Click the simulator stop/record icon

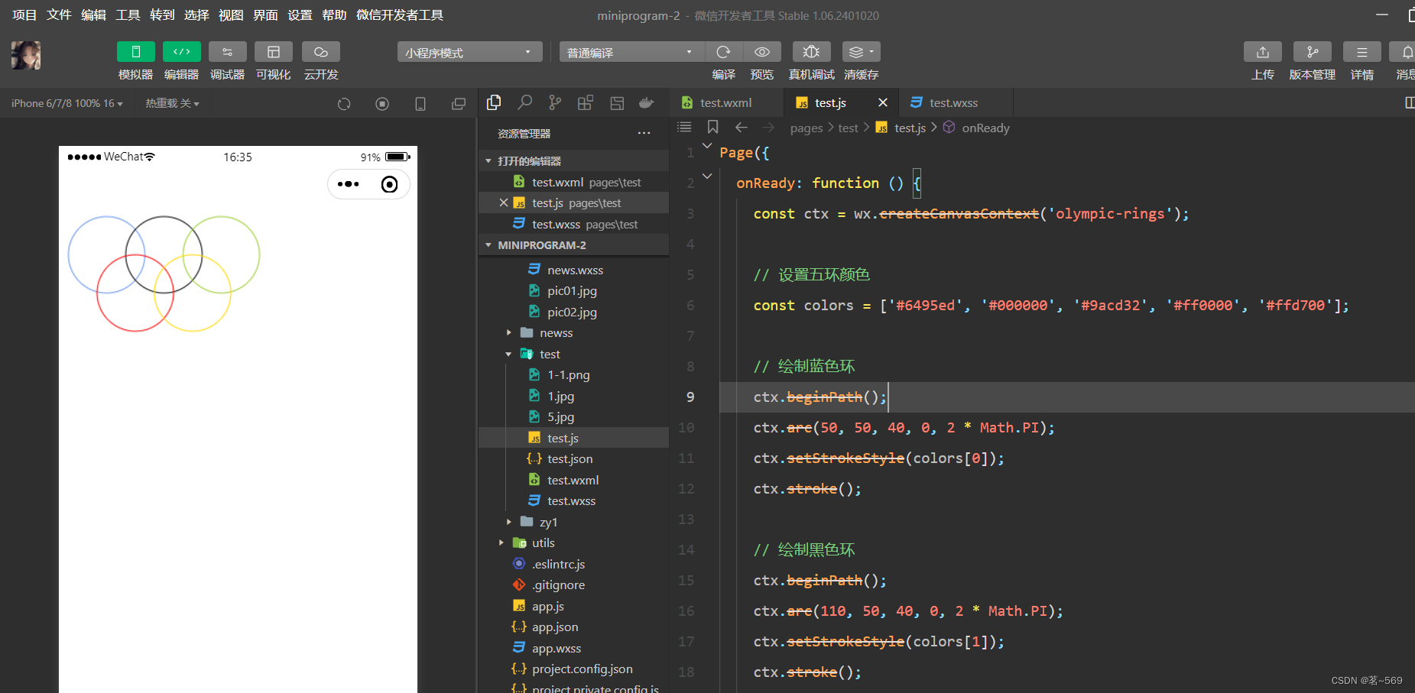[382, 104]
